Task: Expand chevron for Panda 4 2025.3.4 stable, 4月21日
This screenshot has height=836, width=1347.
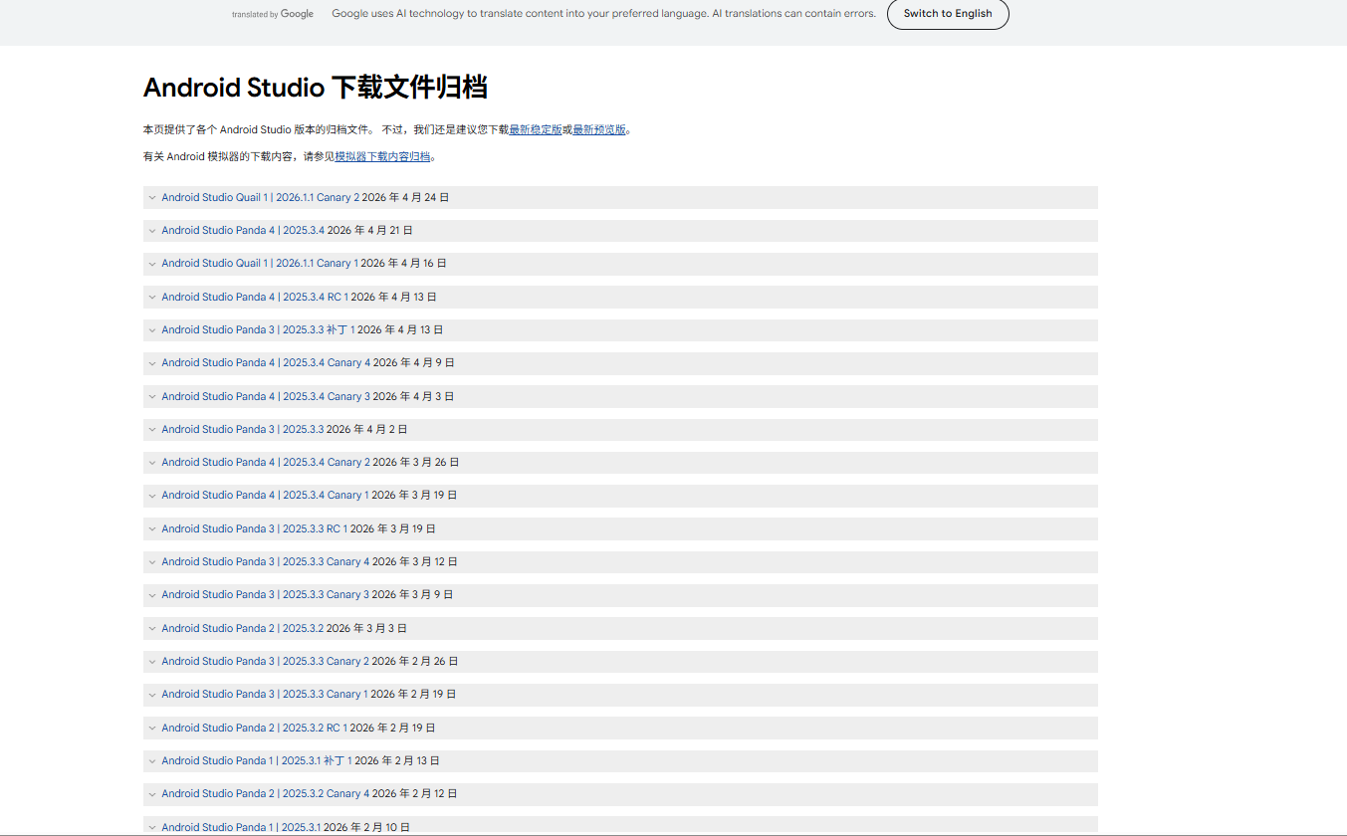Action: pos(152,231)
